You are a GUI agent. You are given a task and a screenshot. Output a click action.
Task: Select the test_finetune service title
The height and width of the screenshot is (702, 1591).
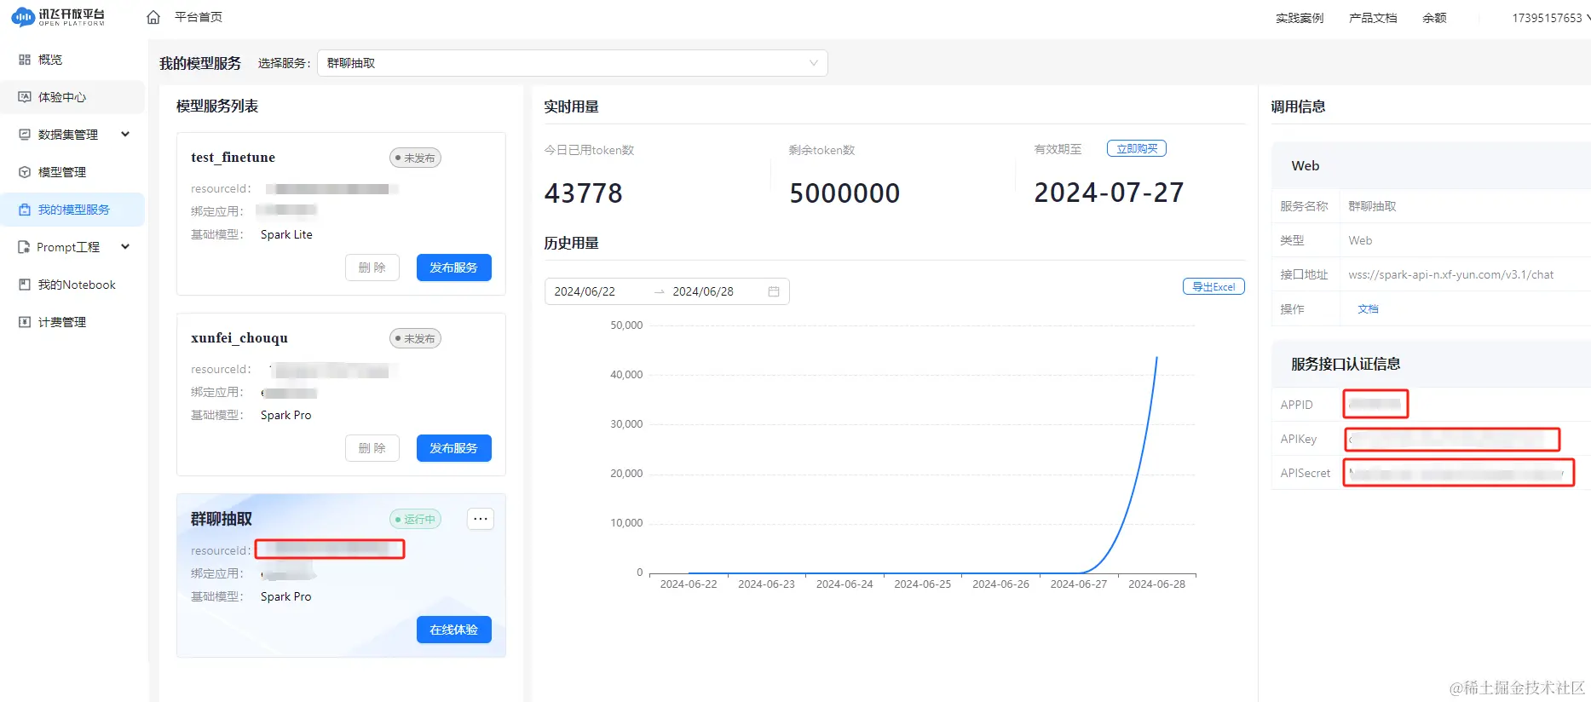tap(233, 158)
